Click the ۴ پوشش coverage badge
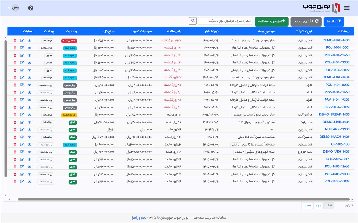This screenshot has width=358, height=223. pyautogui.click(x=237, y=115)
